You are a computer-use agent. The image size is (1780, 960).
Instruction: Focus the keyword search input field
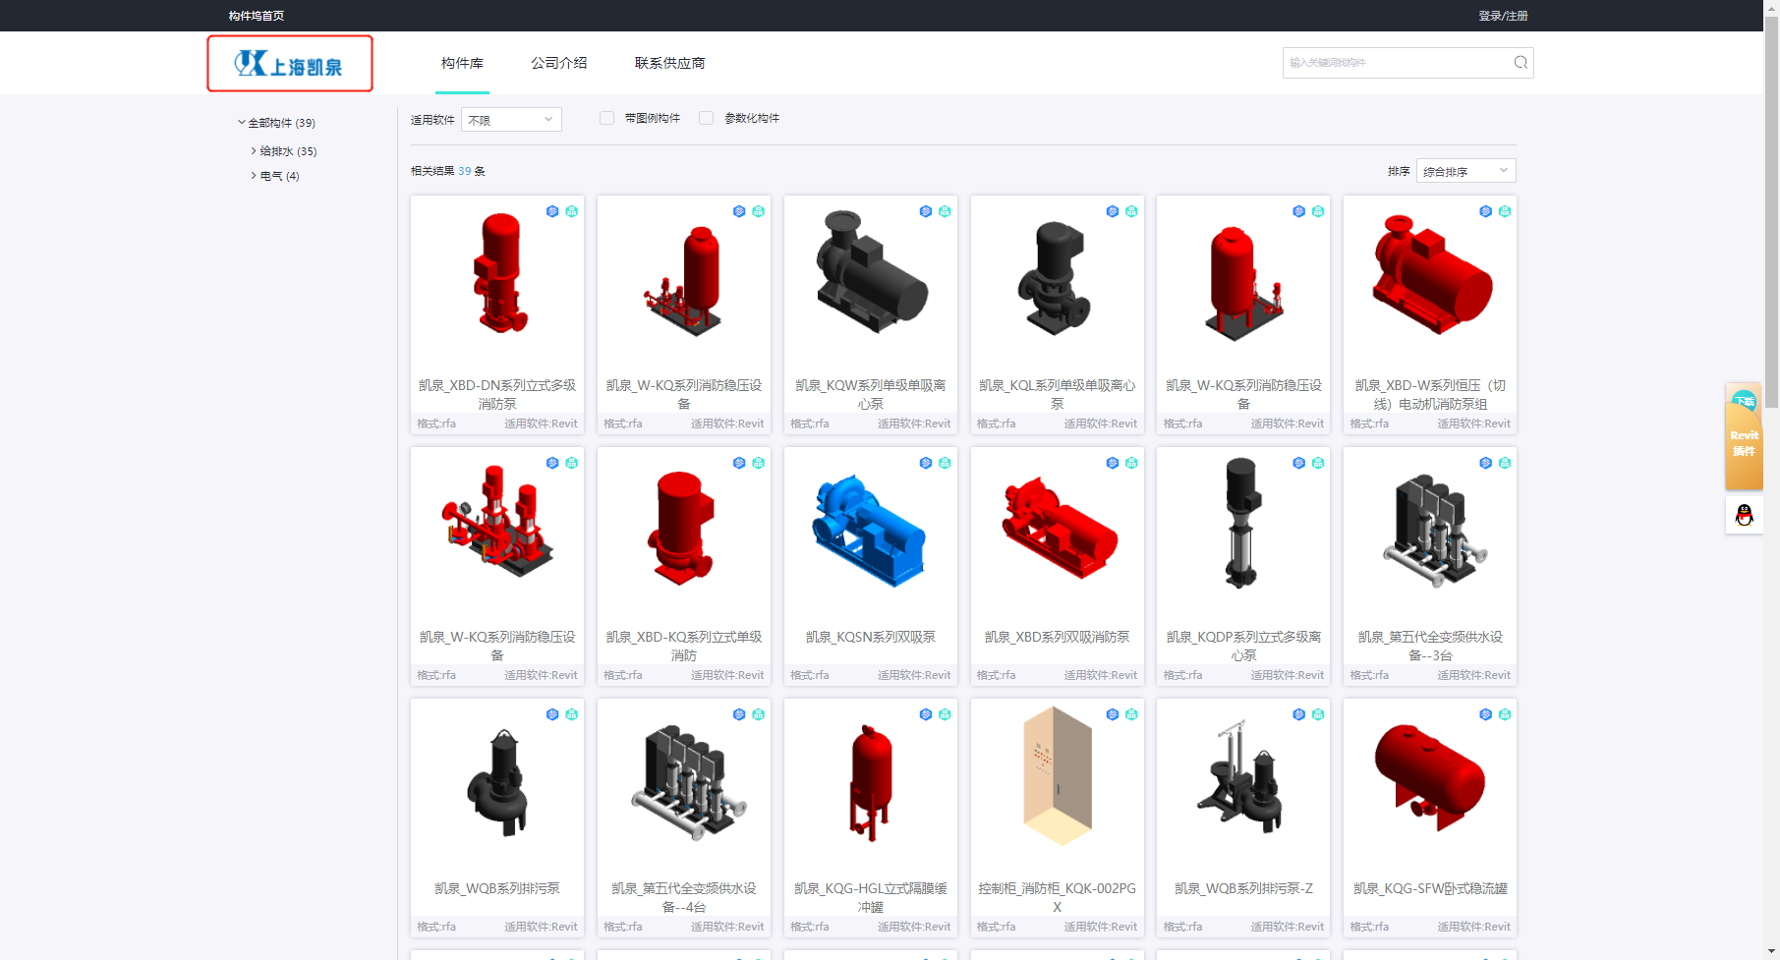1396,63
